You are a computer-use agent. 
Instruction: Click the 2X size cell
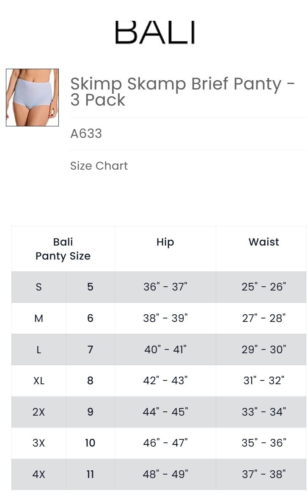[x=38, y=412]
